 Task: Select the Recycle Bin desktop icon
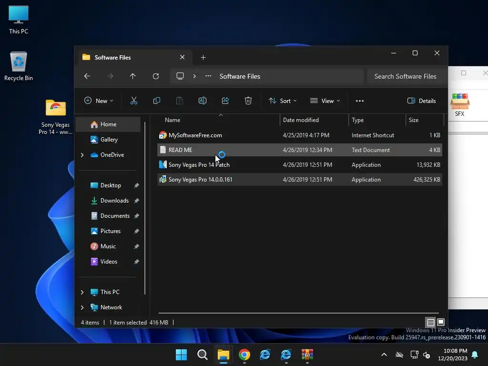point(19,66)
